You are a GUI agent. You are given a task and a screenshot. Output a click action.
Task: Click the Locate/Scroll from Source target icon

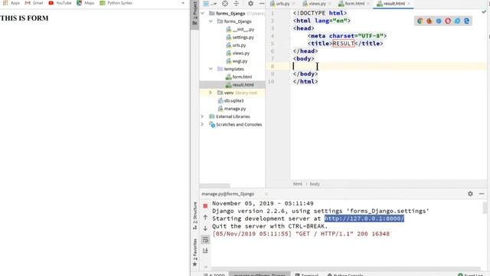(x=225, y=3)
